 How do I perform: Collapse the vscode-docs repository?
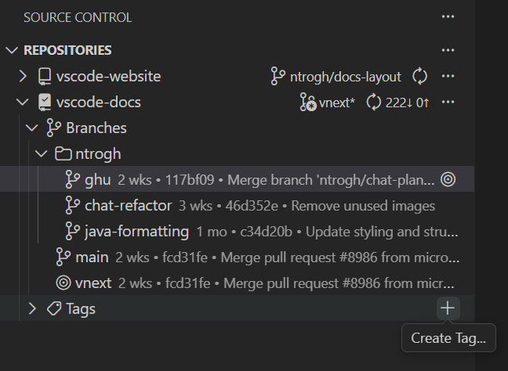point(23,103)
